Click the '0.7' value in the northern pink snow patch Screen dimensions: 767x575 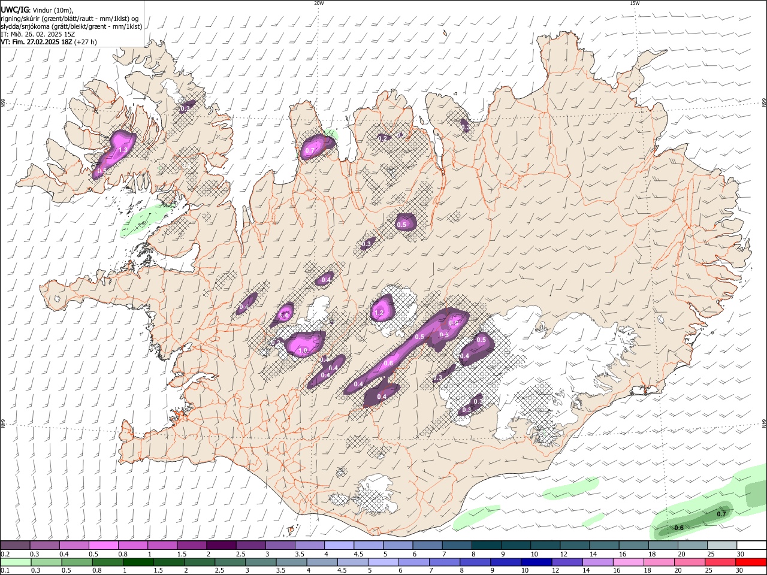coord(310,151)
